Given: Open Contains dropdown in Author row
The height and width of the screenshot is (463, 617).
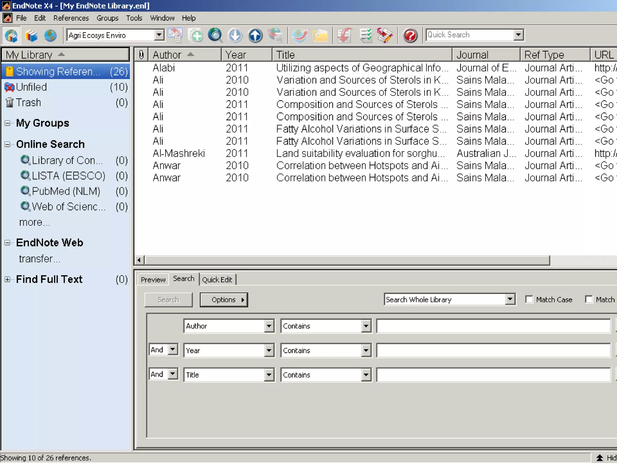Looking at the screenshot, I should tap(366, 326).
